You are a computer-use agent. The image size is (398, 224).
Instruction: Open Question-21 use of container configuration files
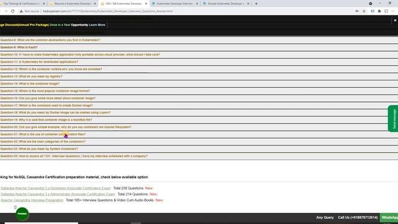tap(199, 134)
